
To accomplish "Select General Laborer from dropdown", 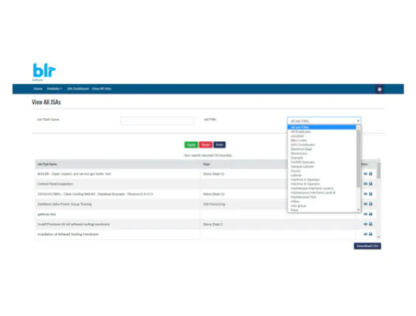I will tap(302, 167).
